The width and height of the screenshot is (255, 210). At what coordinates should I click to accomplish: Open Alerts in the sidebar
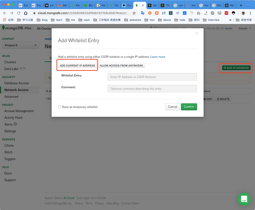(x=8, y=124)
